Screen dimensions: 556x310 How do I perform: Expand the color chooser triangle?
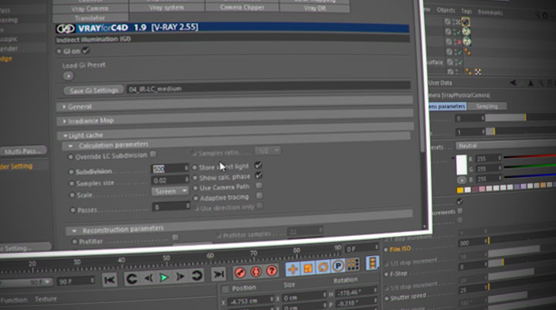pyautogui.click(x=453, y=157)
